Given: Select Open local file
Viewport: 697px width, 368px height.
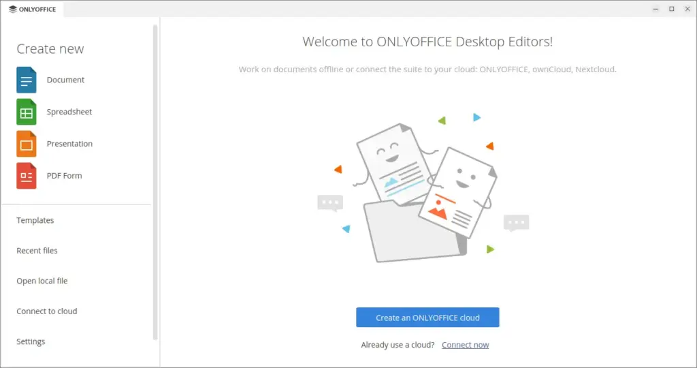Looking at the screenshot, I should point(42,281).
